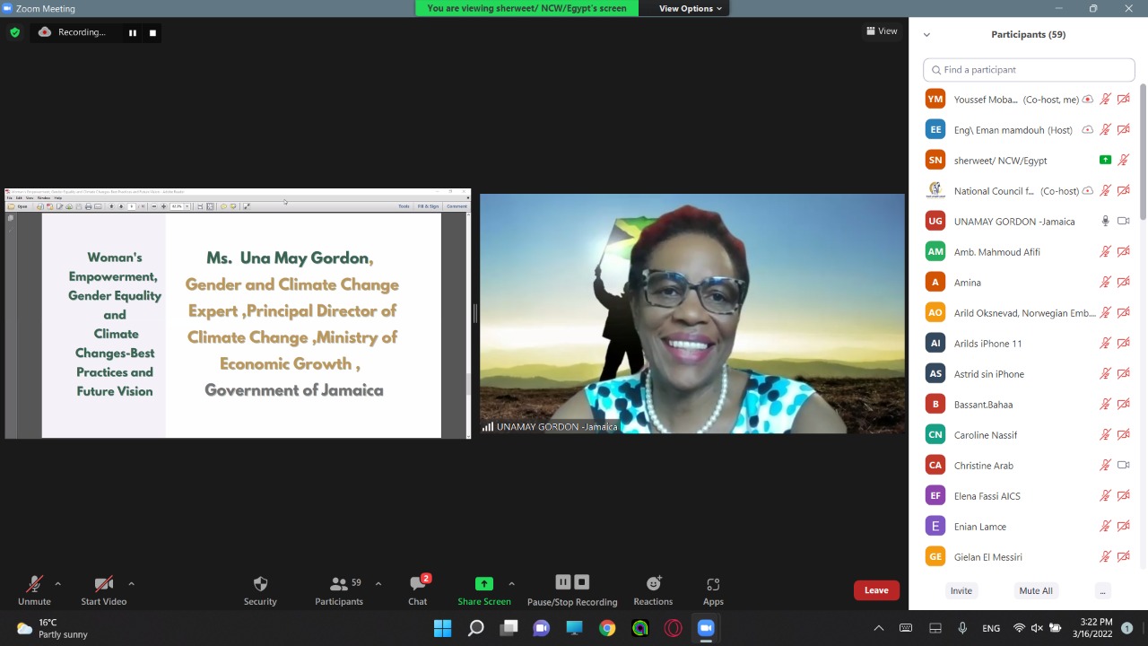Start your video camera

(x=103, y=589)
